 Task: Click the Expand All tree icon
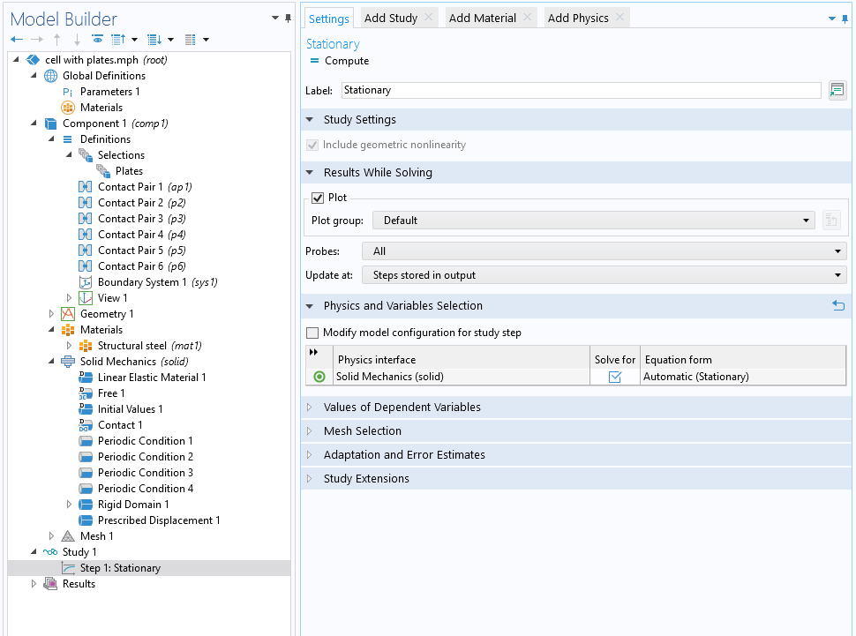click(154, 40)
